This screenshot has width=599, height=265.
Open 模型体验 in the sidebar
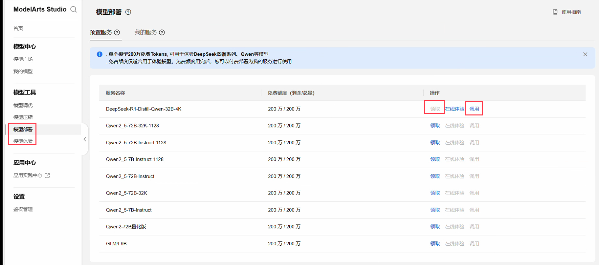[23, 141]
